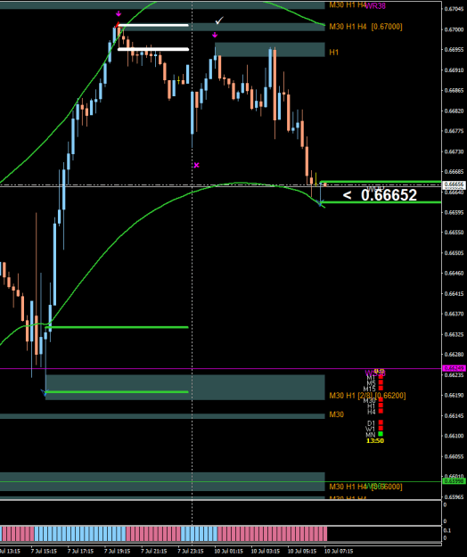Click the 'M30 H1 H4 [0.67000]' zone label
467x557 pixels.
[x=365, y=27]
